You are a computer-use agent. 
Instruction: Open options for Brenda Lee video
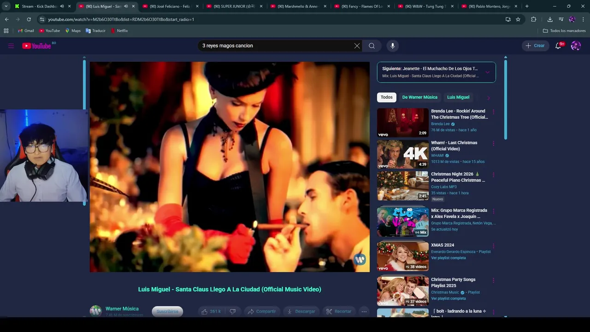click(493, 112)
